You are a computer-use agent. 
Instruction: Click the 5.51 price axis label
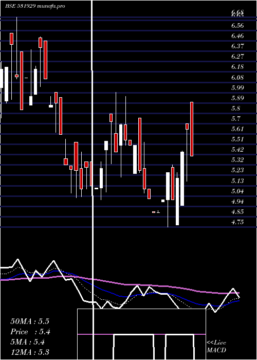(x=237, y=139)
